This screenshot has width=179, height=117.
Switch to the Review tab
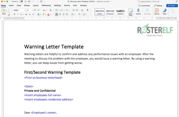tap(67, 5)
